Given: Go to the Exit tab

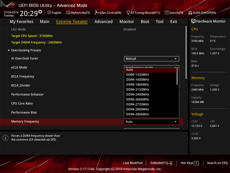Looking at the screenshot, I should 173,22.
